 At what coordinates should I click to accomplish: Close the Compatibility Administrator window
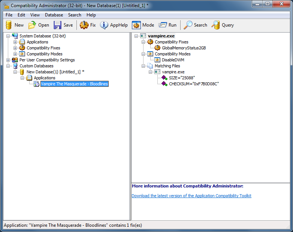tap(282, 4)
